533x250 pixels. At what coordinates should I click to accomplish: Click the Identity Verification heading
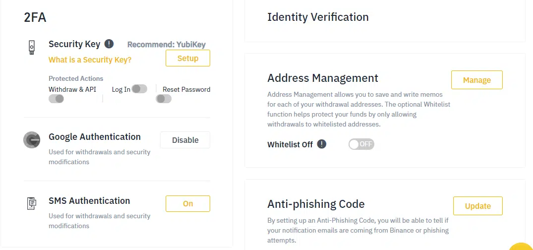point(318,17)
